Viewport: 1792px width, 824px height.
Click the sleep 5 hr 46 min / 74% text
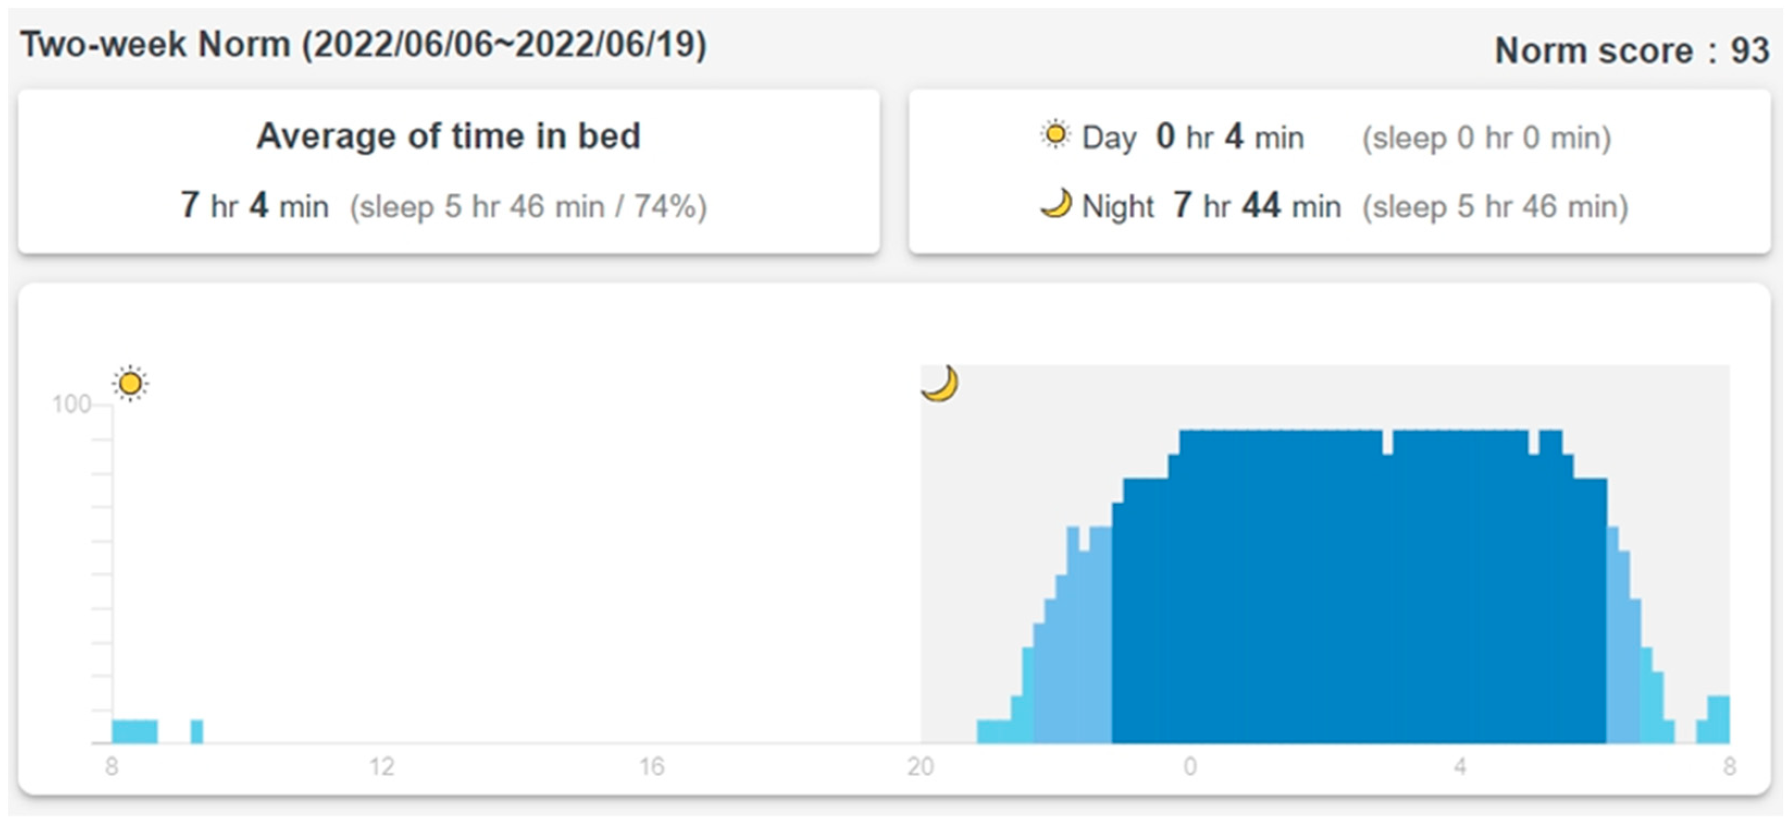click(528, 207)
